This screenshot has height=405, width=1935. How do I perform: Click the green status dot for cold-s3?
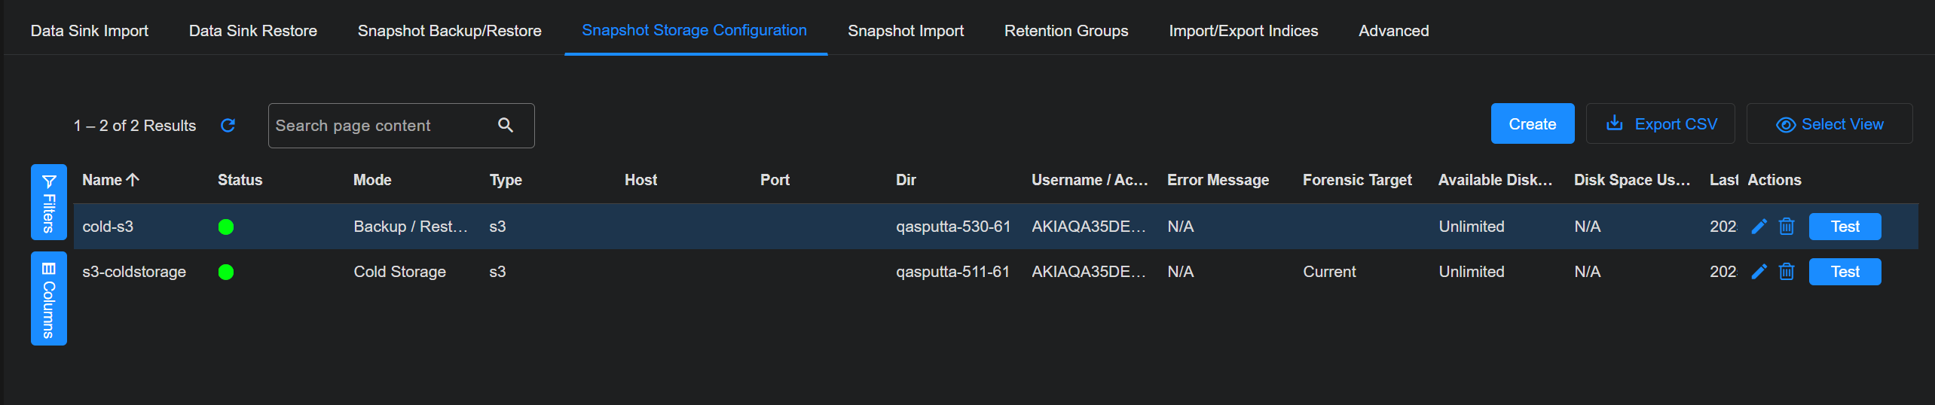(226, 227)
